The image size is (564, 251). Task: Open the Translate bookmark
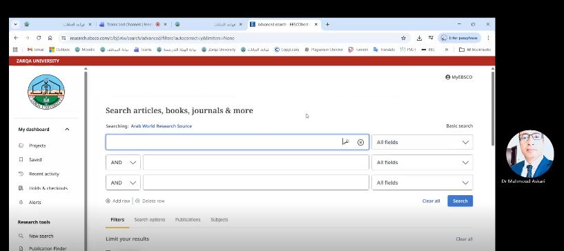(x=384, y=50)
